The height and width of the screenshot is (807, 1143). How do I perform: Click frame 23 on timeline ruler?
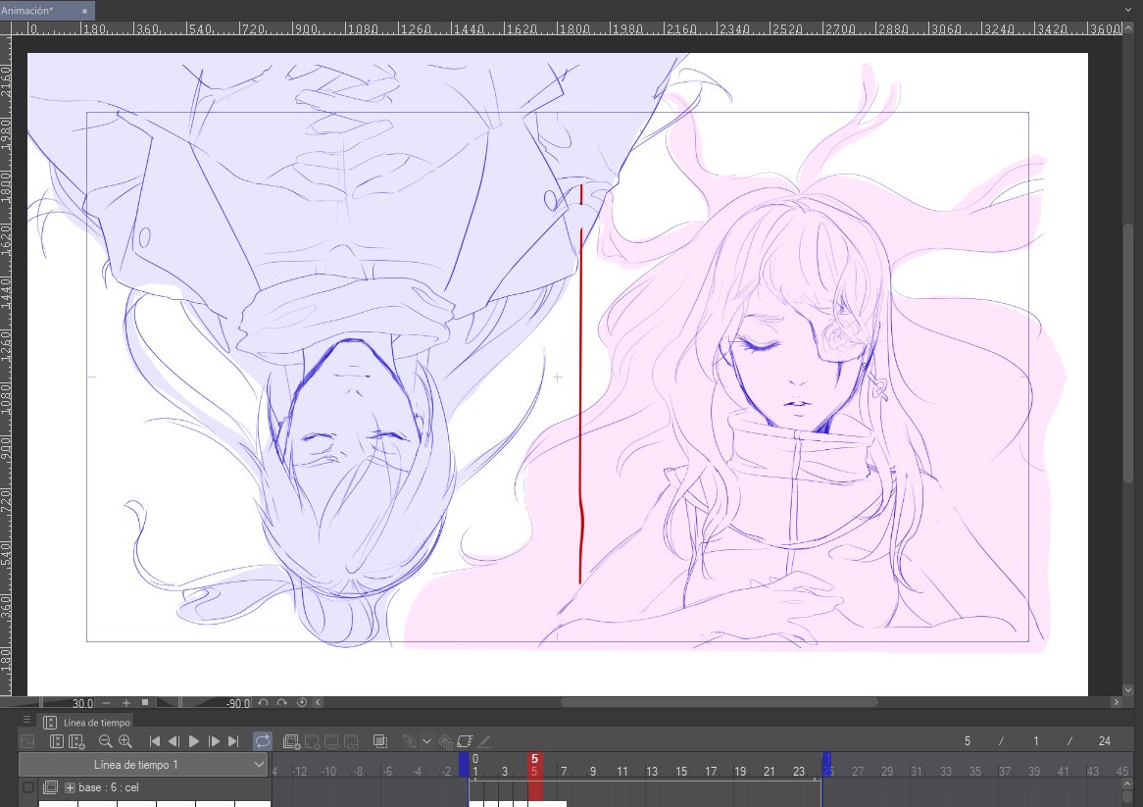pyautogui.click(x=799, y=771)
